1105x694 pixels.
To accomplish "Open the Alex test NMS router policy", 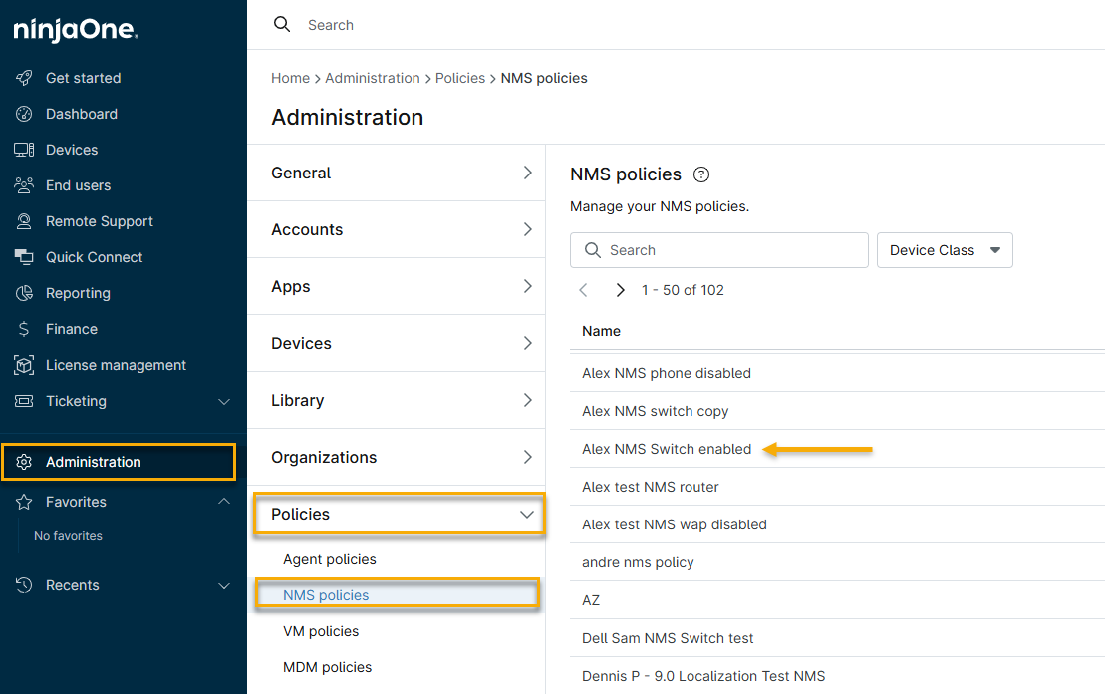I will coord(651,487).
